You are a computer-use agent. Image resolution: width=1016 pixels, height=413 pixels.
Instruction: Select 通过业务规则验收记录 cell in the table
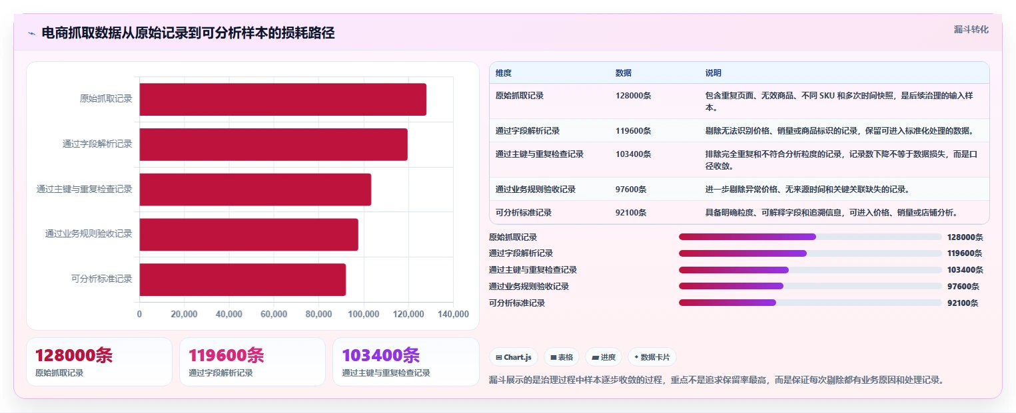coord(536,189)
